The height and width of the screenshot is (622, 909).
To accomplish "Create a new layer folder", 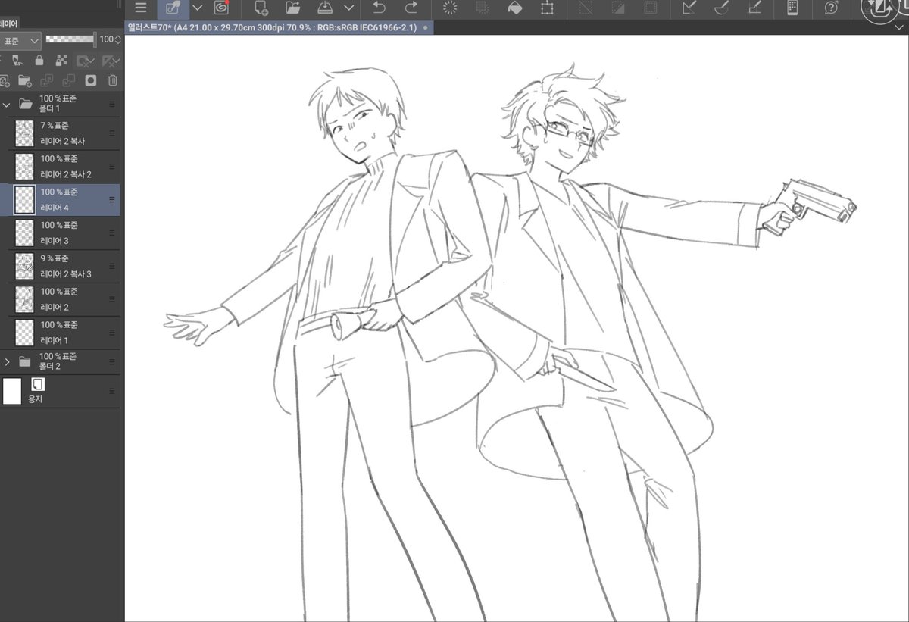I will [24, 80].
